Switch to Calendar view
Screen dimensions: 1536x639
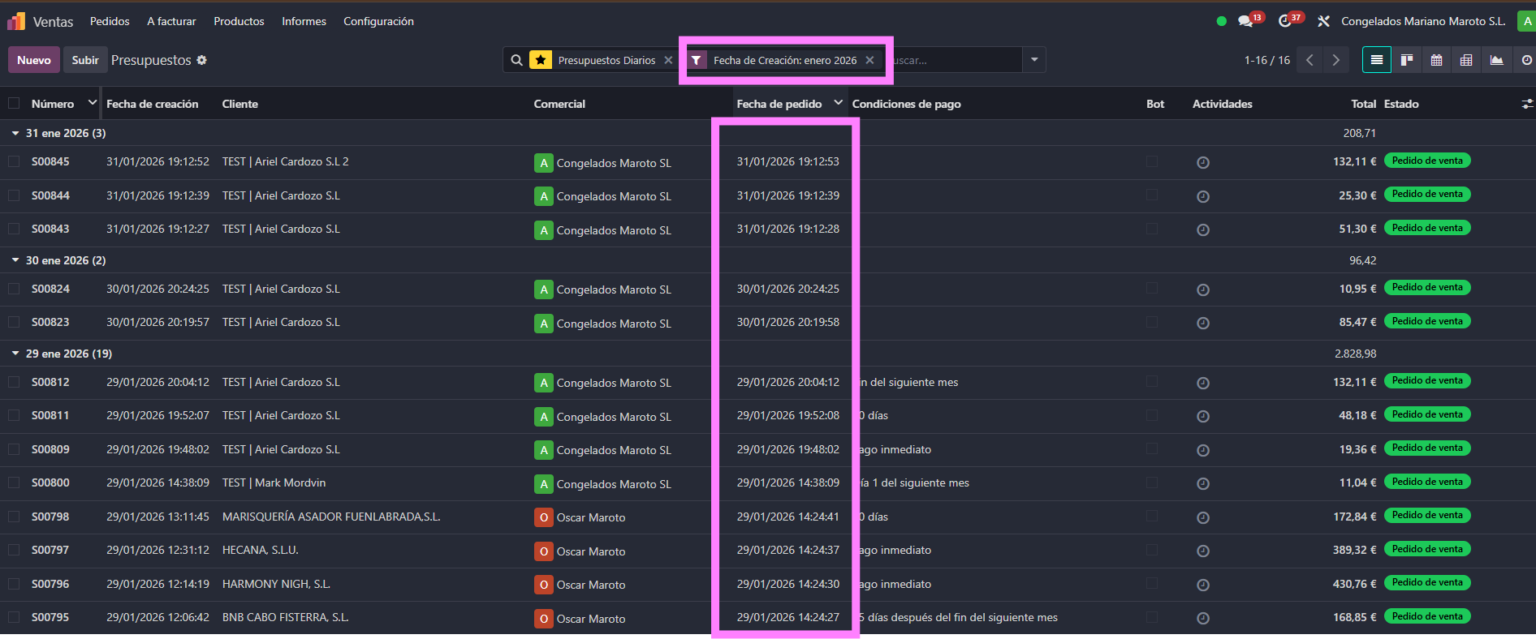click(x=1436, y=60)
